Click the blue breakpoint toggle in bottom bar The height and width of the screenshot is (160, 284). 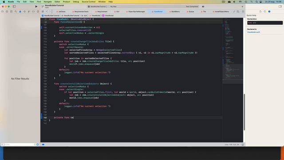click(43, 144)
